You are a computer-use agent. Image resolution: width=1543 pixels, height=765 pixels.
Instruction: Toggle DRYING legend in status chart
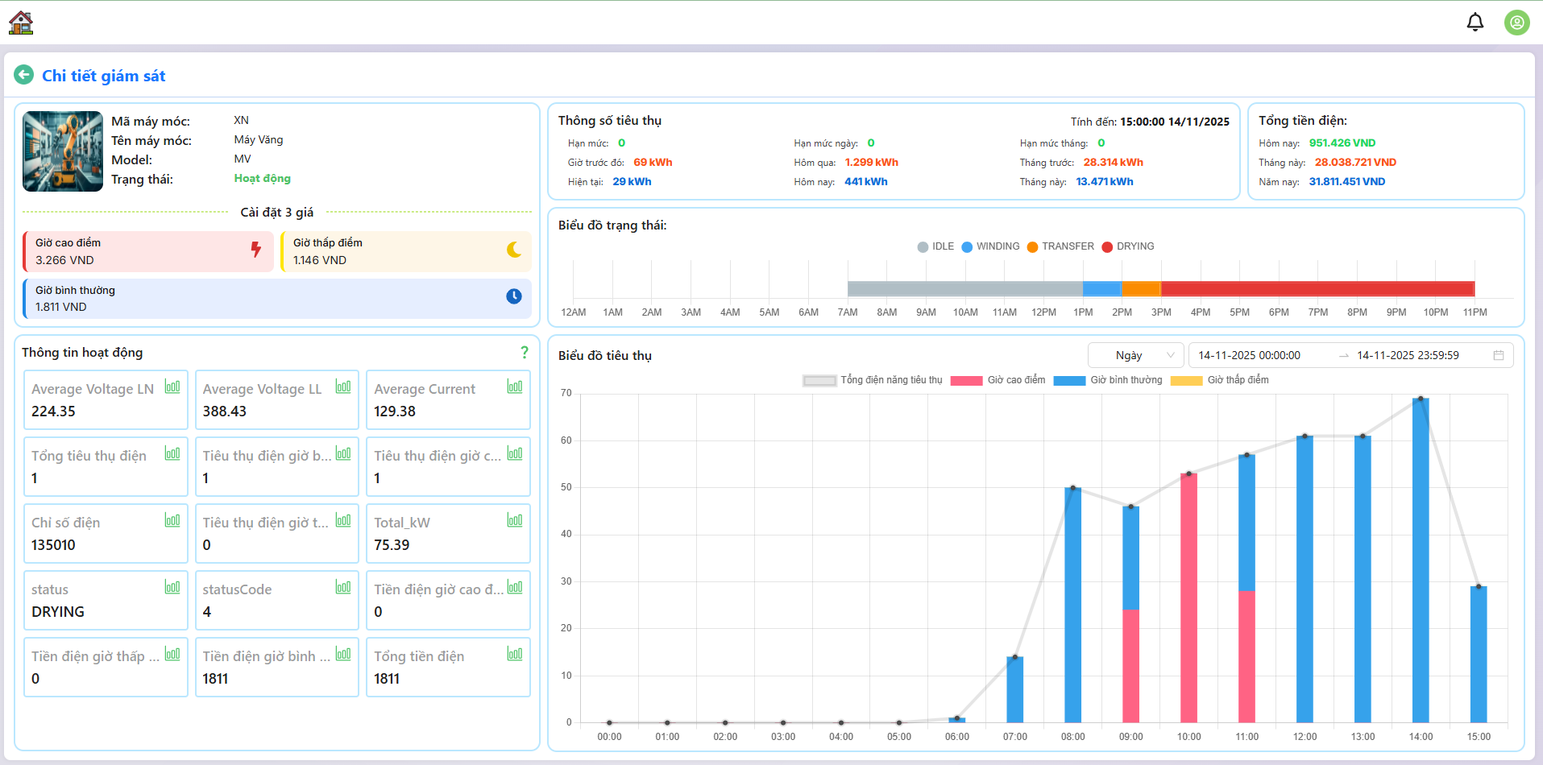[1127, 246]
